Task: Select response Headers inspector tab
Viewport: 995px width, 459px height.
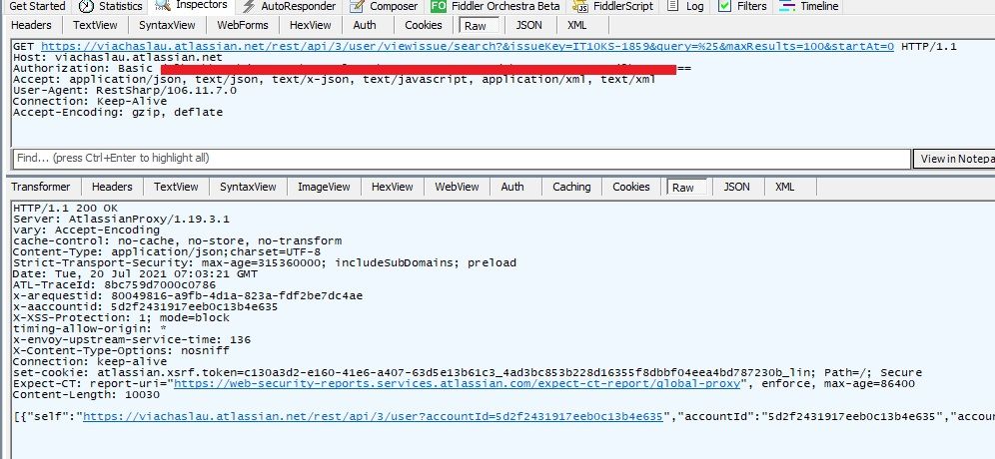Action: 112,187
